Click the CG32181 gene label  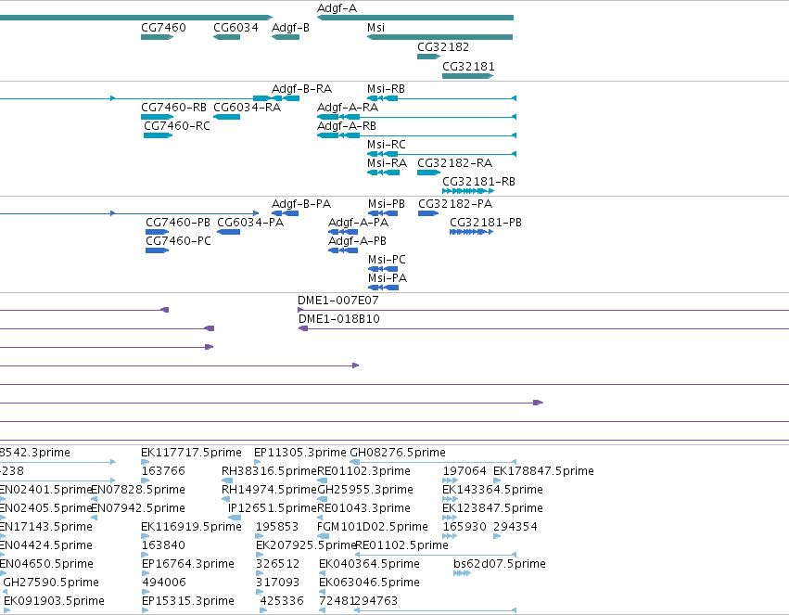[x=468, y=67]
